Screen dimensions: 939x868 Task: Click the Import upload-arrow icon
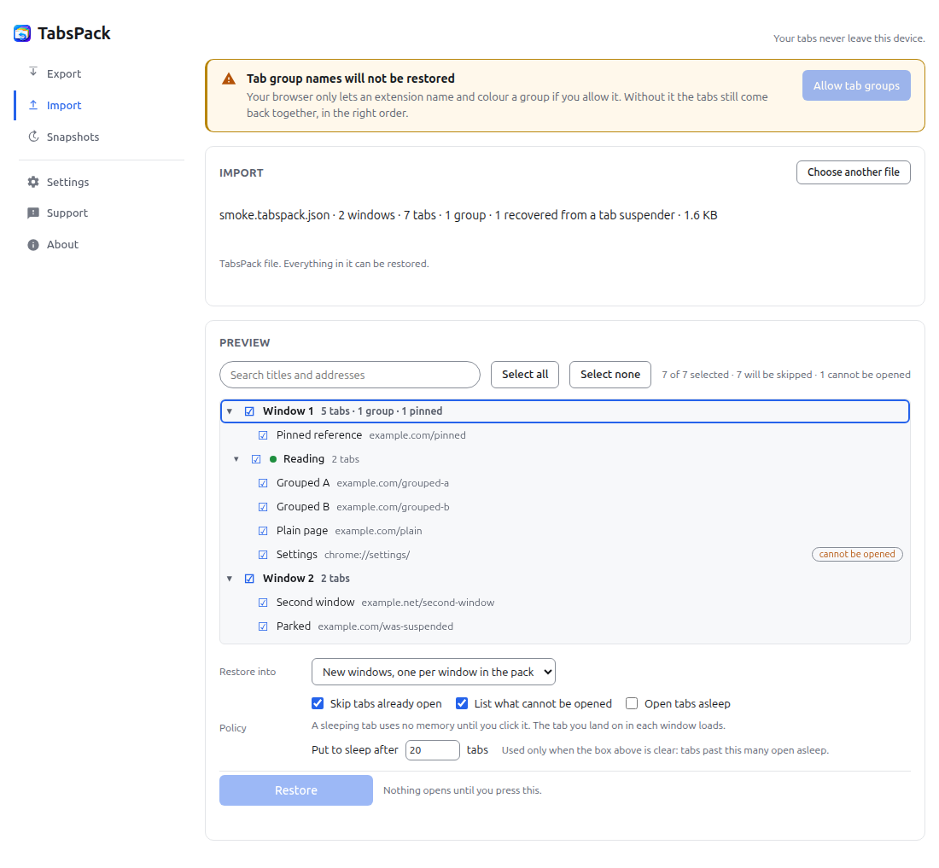pyautogui.click(x=33, y=105)
